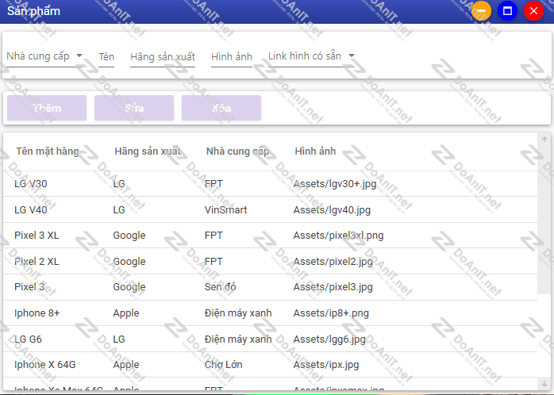Viewport: 554px width, 395px height.
Task: Click the Assets/ipx.jpg cell
Action: [326, 365]
